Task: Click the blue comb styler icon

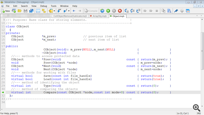Action: (176, 11)
